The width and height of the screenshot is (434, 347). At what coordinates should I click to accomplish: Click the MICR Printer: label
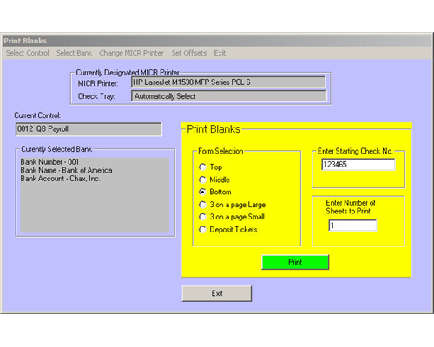[x=98, y=83]
